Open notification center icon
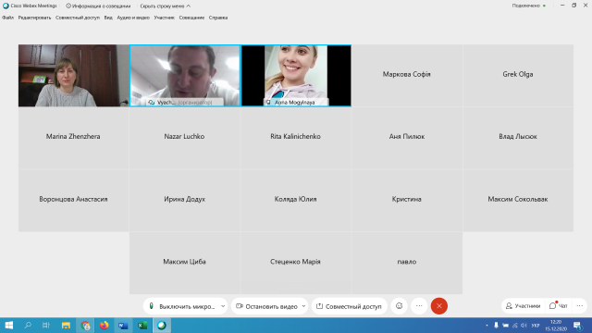The width and height of the screenshot is (592, 333). pos(577,325)
